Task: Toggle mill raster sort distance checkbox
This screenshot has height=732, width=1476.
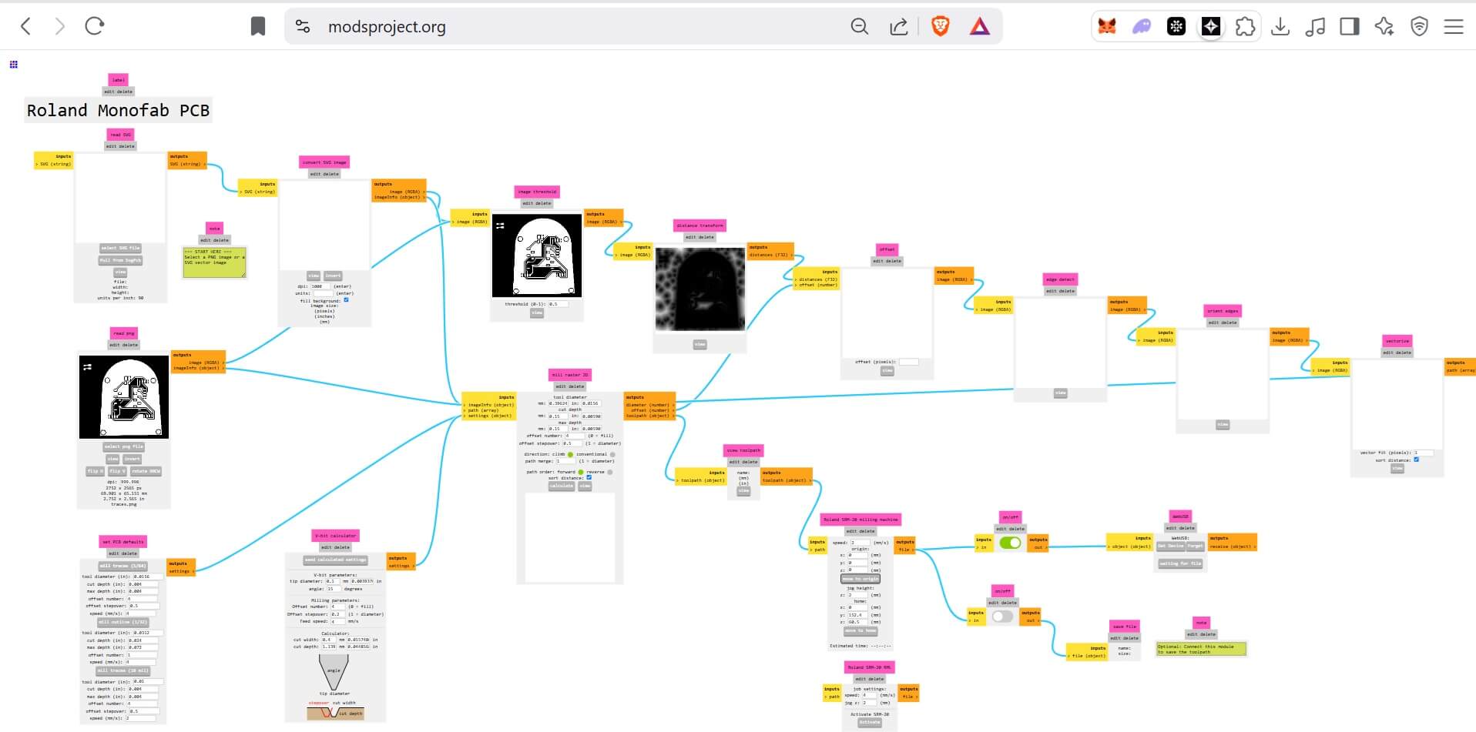Action: click(x=589, y=478)
